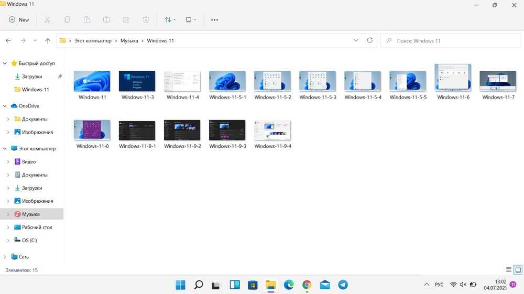Click the Rename icon in toolbar
524x294 pixels.
[x=106, y=20]
